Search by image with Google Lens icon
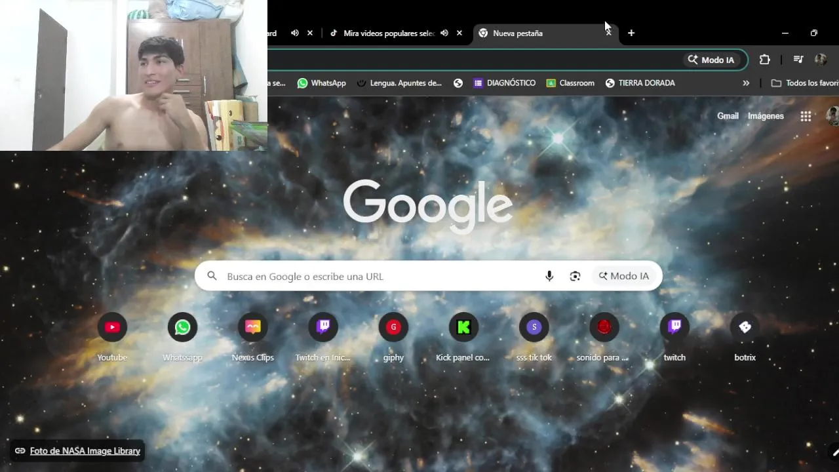 (575, 276)
